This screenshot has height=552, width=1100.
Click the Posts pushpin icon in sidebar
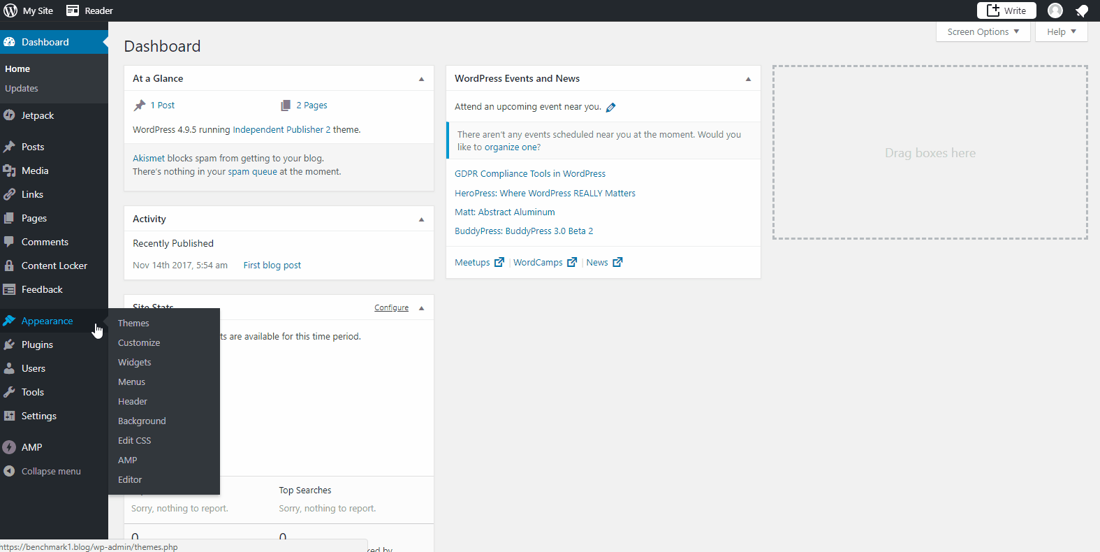pos(9,147)
